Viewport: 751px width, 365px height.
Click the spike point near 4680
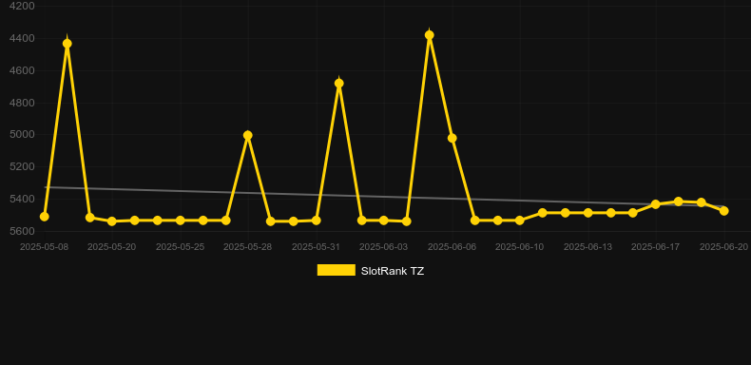[x=338, y=84]
